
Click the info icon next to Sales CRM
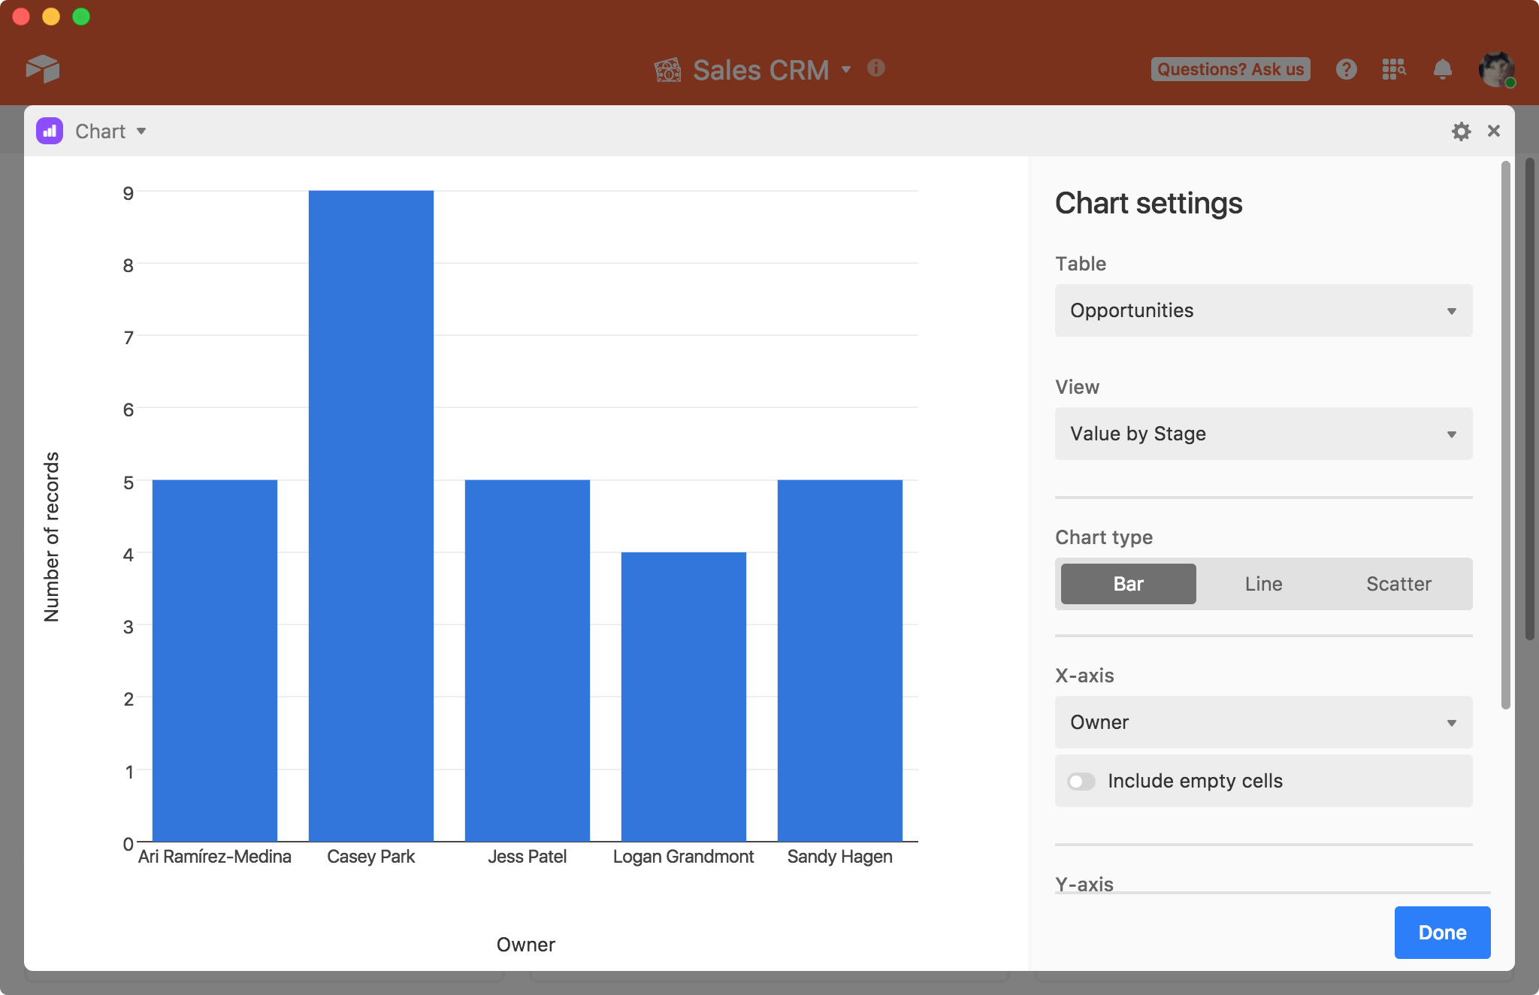[878, 68]
